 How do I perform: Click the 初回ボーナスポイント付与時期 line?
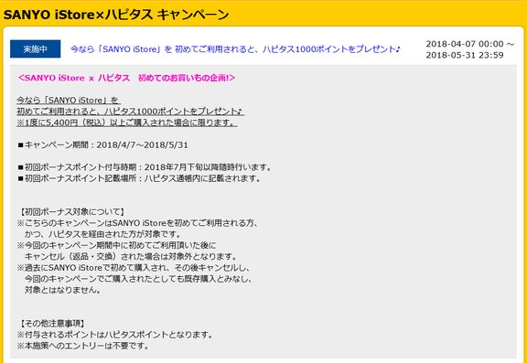coord(145,167)
